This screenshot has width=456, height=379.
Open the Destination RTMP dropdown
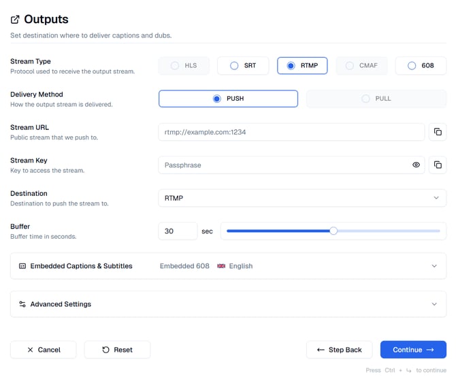click(x=302, y=198)
